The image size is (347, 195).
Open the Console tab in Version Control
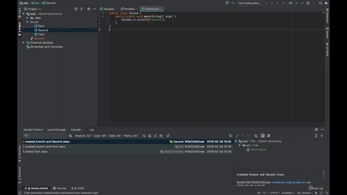(x=76, y=130)
